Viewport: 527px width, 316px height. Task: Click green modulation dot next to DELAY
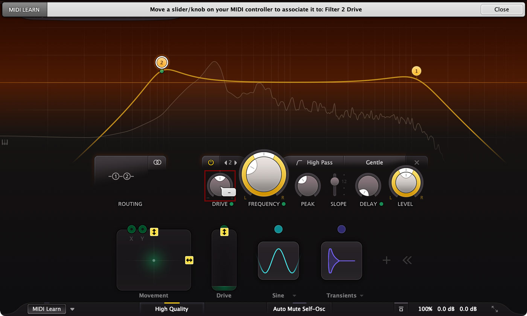(381, 204)
